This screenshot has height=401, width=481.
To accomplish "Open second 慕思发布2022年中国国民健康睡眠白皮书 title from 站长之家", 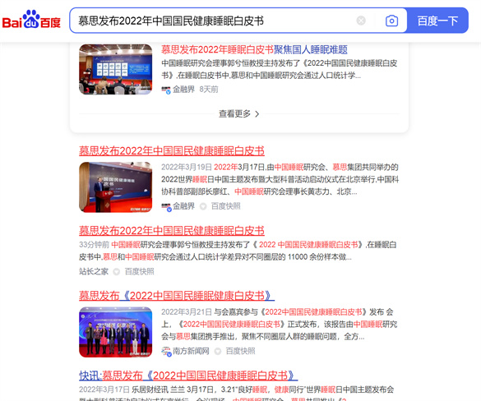I will click(x=172, y=231).
